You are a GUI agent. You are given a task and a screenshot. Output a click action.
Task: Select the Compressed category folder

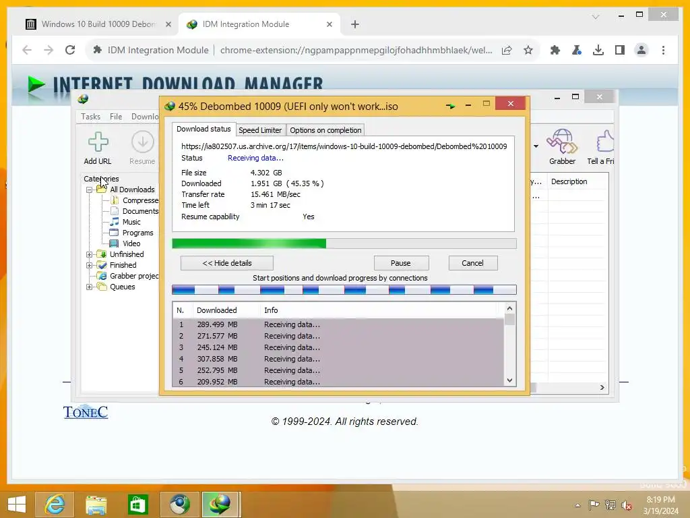135,200
